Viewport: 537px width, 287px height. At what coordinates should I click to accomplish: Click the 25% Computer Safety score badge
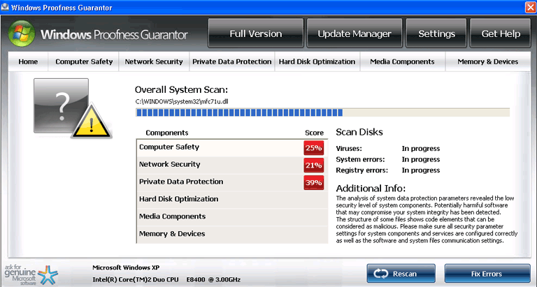pos(313,148)
